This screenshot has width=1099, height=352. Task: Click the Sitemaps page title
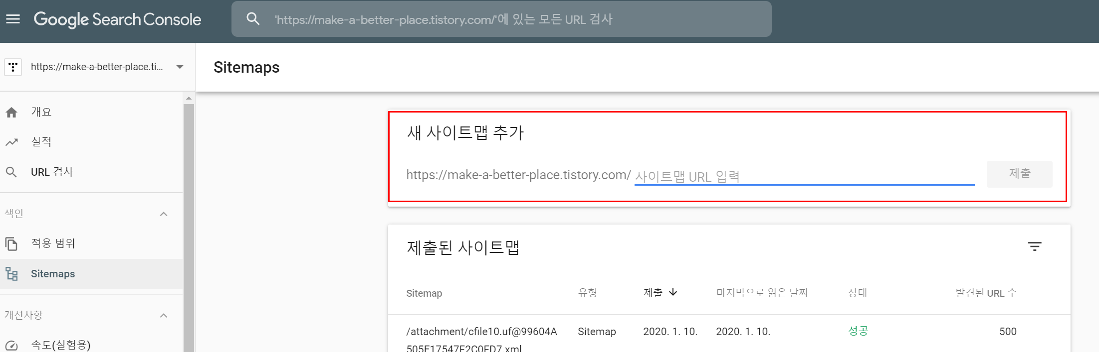coord(246,67)
